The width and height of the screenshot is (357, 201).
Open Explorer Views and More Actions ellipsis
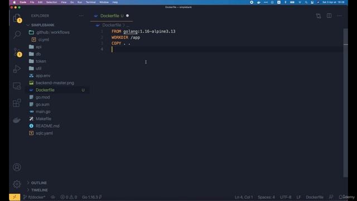point(81,16)
